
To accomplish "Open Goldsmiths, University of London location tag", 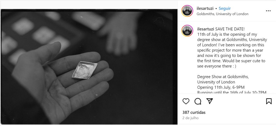I will pyautogui.click(x=222, y=14).
